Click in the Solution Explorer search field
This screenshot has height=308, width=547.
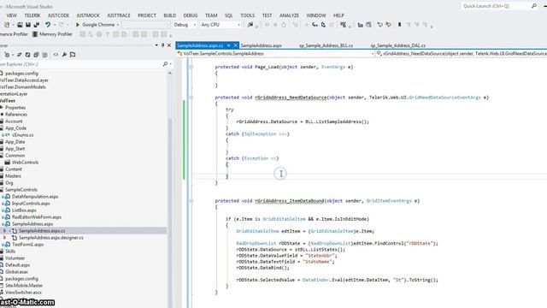point(80,64)
